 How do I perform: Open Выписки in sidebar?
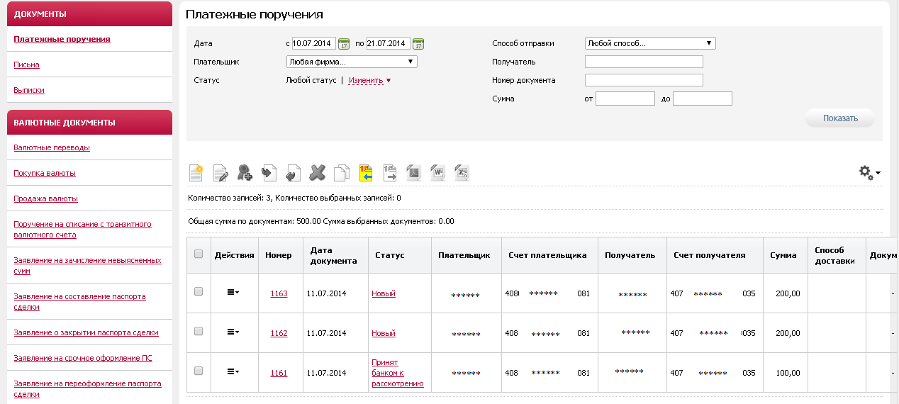click(29, 90)
